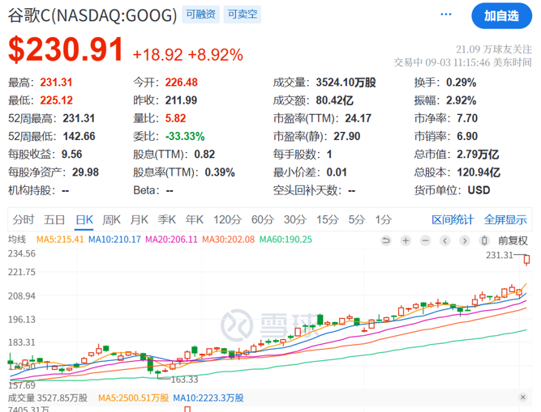Click the candlestick style icon

tap(484, 240)
